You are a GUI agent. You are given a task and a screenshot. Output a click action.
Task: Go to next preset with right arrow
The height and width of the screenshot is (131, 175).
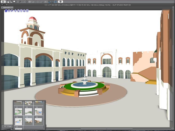pyautogui.click(x=7, y=126)
